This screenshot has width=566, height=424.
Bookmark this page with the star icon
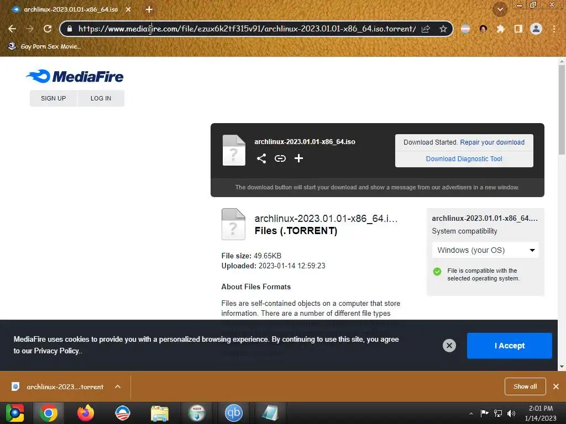(443, 29)
